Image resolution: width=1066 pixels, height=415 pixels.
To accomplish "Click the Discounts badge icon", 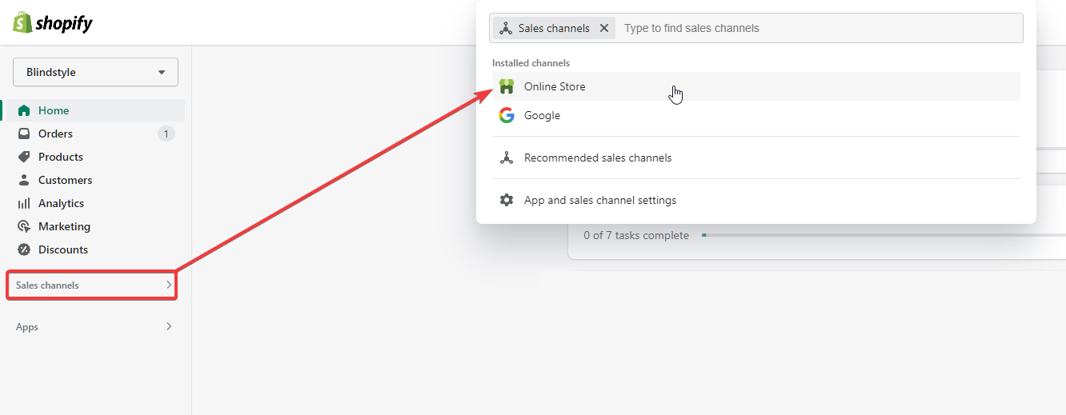I will 24,249.
